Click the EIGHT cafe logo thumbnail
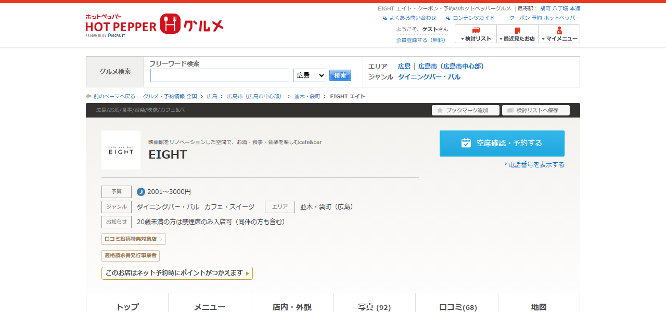This screenshot has height=312, width=666. [121, 150]
